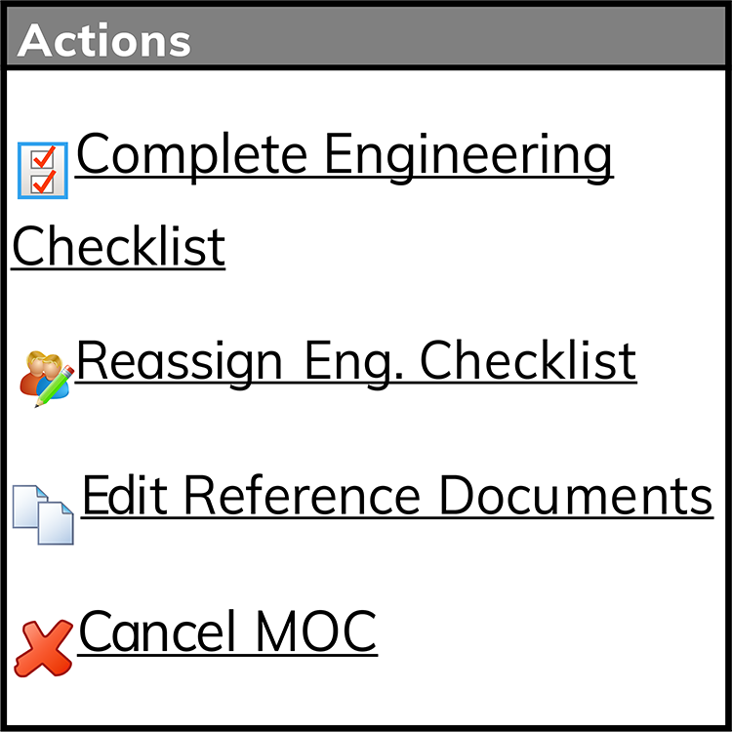
Task: Open the Edit Reference Documents link
Action: point(398,496)
